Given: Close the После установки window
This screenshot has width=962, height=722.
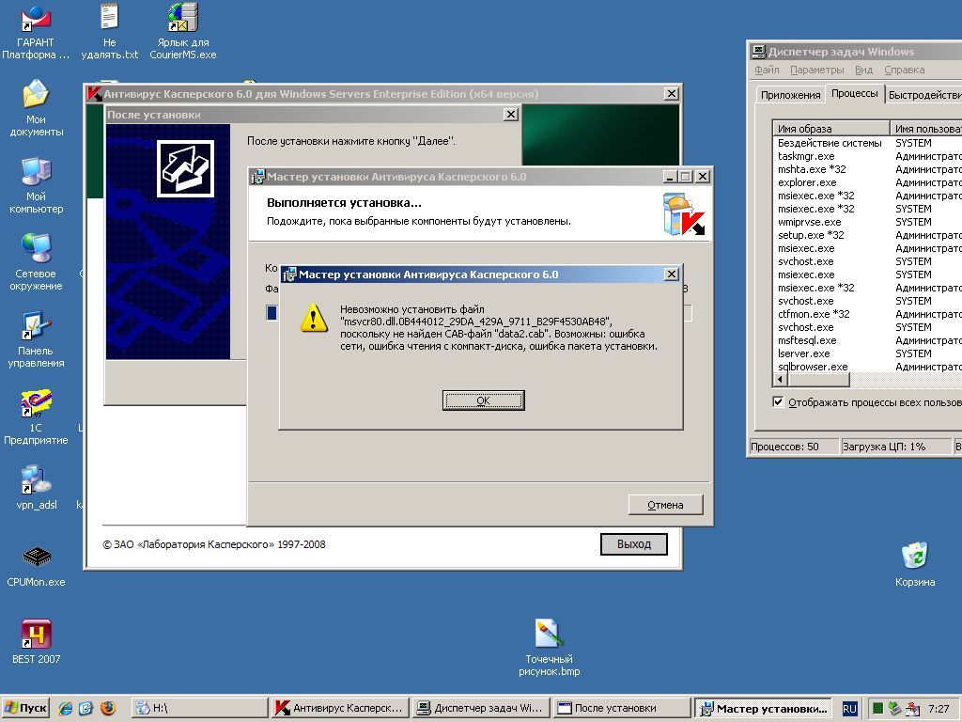Looking at the screenshot, I should pyautogui.click(x=510, y=115).
